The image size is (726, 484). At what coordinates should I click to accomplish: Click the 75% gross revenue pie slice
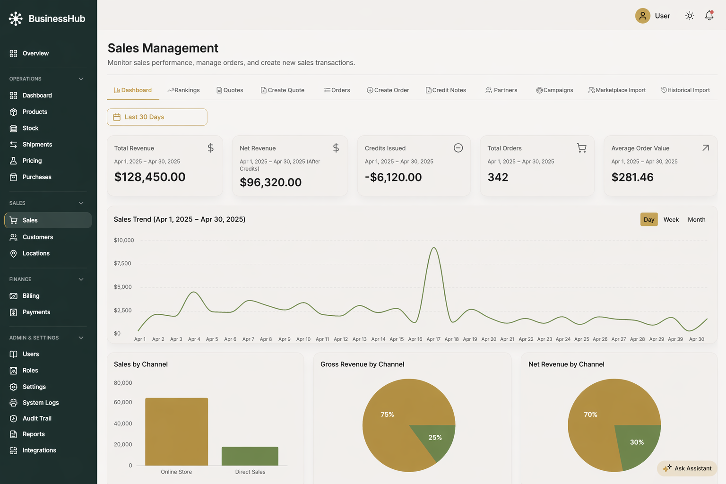(388, 415)
